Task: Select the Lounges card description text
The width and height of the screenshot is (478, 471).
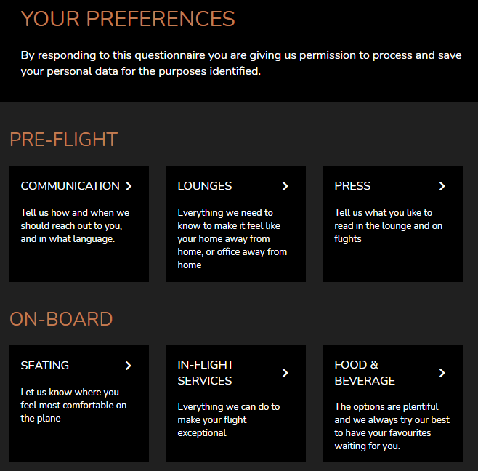Action: click(232, 238)
